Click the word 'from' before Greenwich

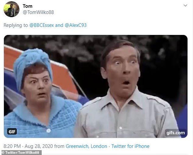click(59, 146)
